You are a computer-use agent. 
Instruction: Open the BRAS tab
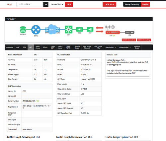click(x=45, y=47)
